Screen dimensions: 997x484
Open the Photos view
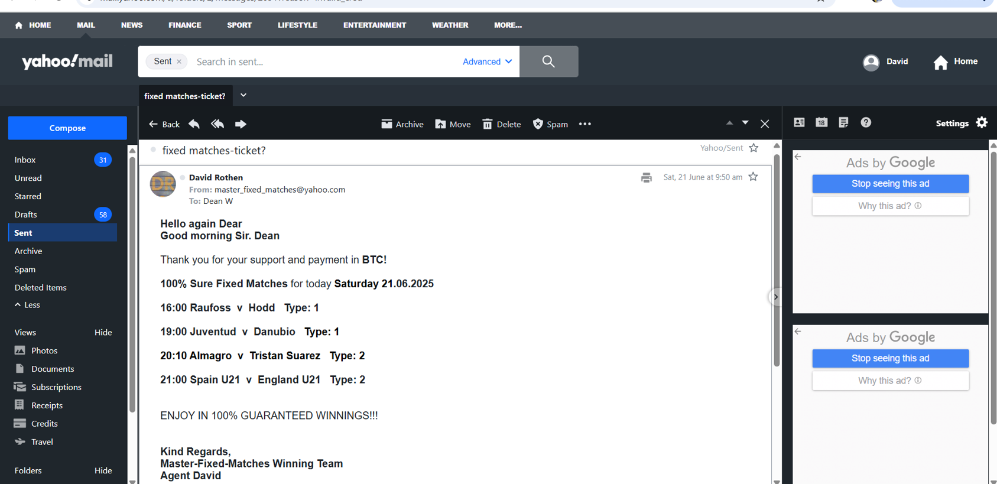36,350
